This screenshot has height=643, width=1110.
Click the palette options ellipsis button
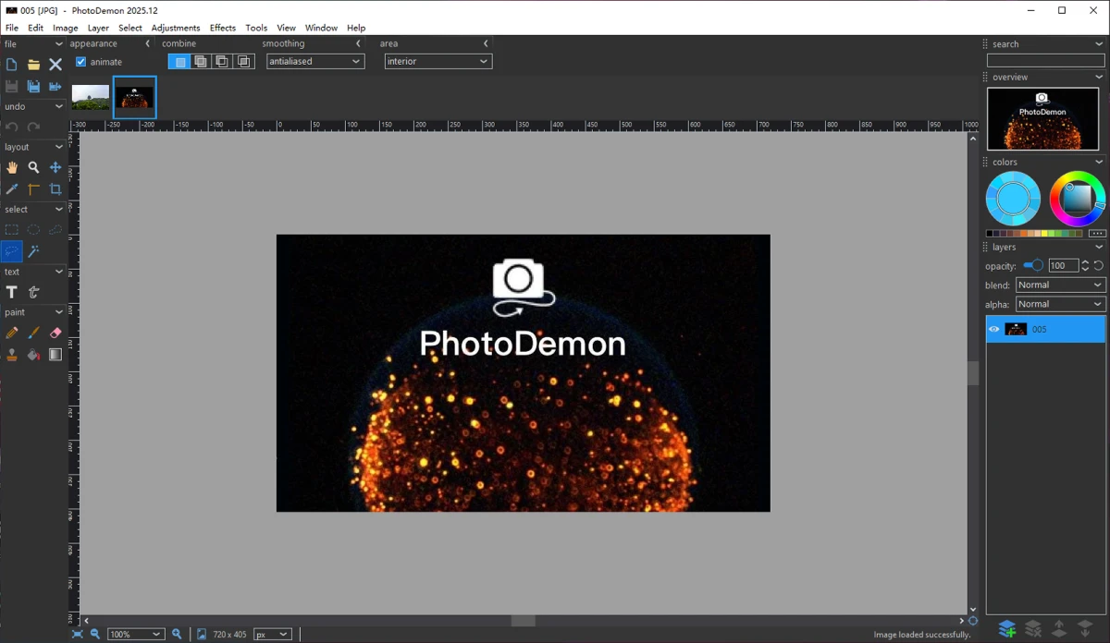1098,233
